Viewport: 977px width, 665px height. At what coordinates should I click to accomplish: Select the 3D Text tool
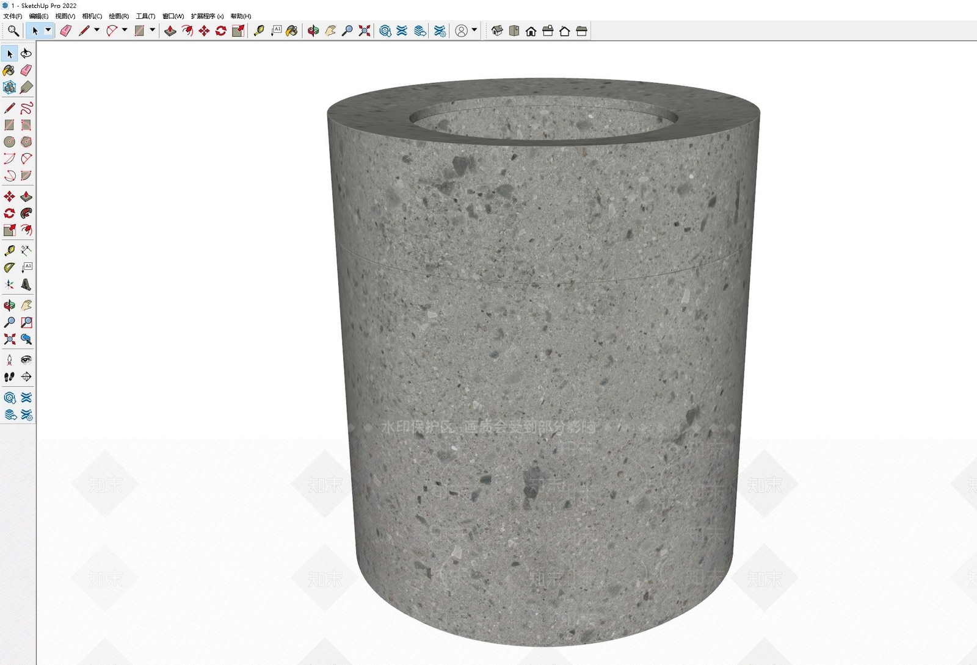tap(26, 284)
